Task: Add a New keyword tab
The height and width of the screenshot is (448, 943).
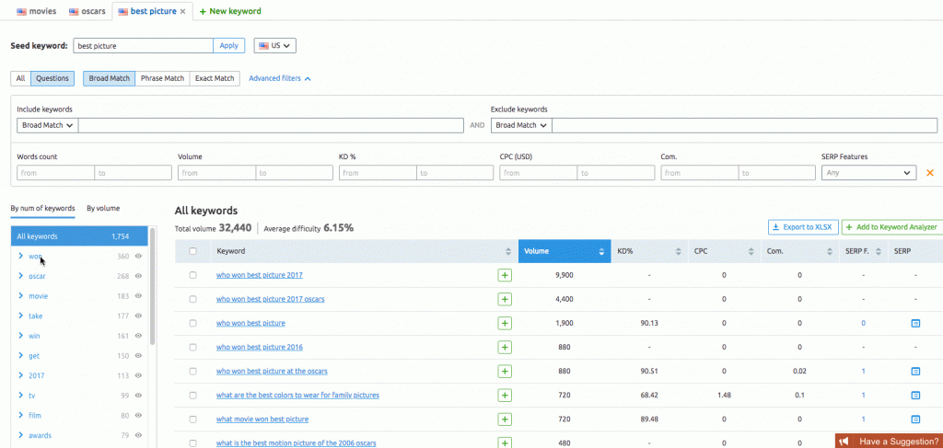Action: click(x=230, y=11)
